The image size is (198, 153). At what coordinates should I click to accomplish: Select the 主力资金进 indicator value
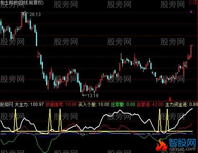coord(181,104)
